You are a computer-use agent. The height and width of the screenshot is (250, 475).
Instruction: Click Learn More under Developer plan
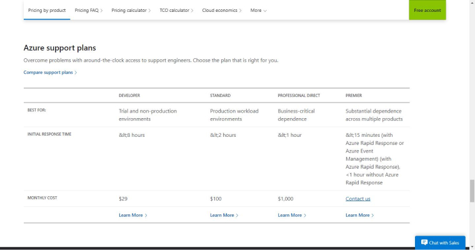[132, 215]
